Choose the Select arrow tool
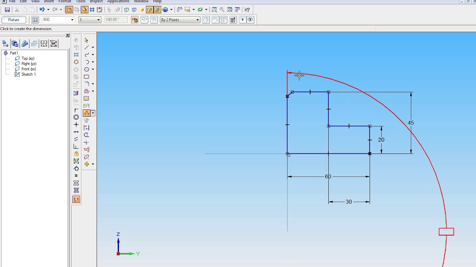 pos(86,40)
